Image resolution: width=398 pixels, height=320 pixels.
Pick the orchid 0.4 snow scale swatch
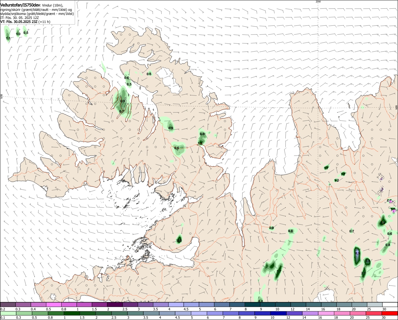(x=38, y=304)
